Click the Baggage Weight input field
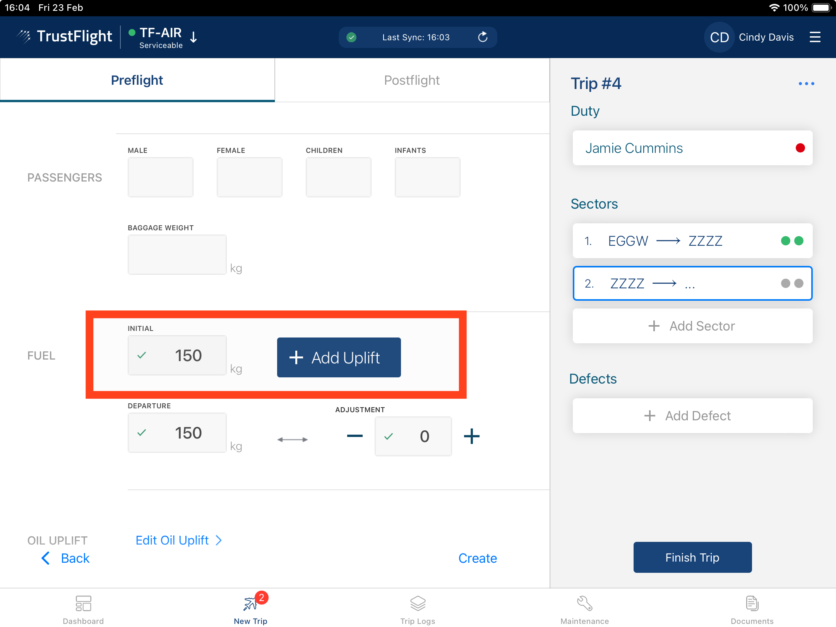836x627 pixels. 177,255
